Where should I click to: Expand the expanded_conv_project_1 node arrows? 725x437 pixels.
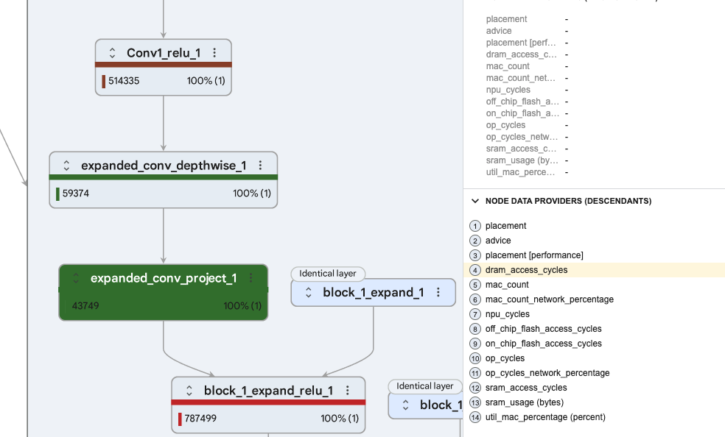tap(77, 278)
